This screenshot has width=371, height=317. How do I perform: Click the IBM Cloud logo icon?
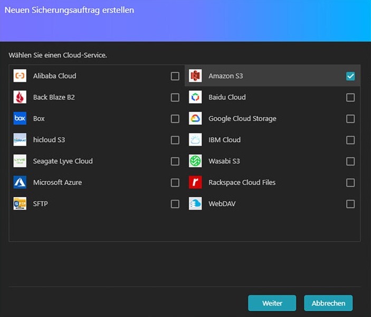click(x=195, y=140)
